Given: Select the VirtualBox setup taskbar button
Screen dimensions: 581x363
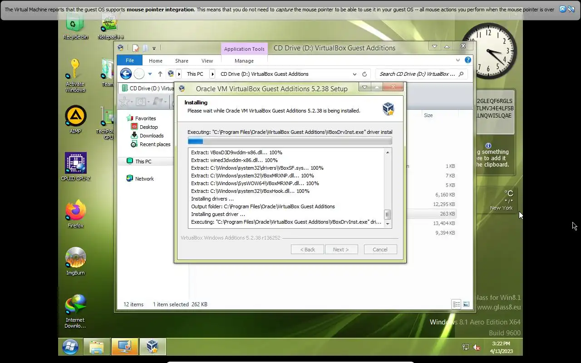Looking at the screenshot, I should click(153, 347).
